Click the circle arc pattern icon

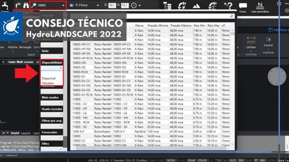coord(134,5)
